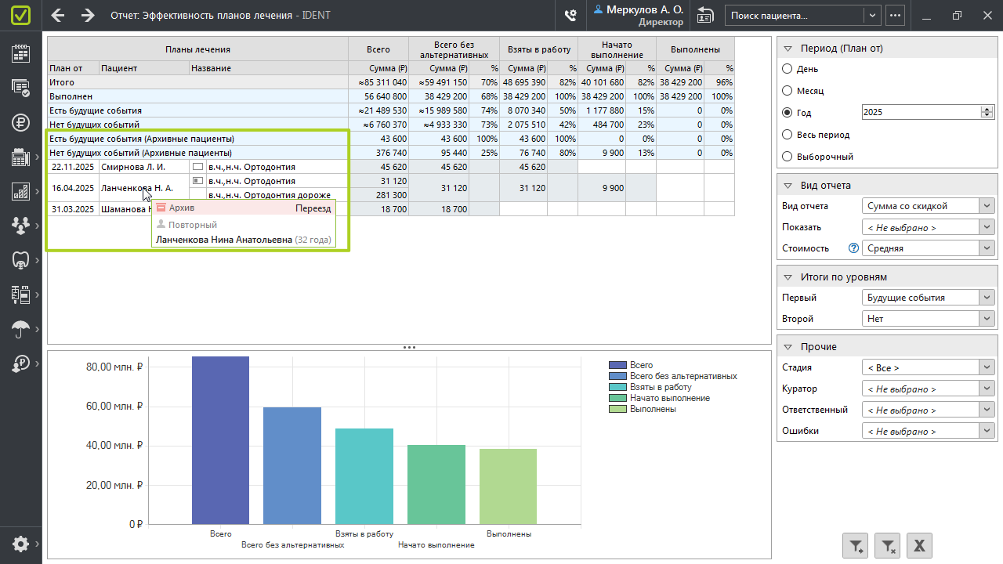The image size is (1003, 564).
Task: Expand the "Стоимость" dropdown showing Средняя
Action: tap(928, 248)
